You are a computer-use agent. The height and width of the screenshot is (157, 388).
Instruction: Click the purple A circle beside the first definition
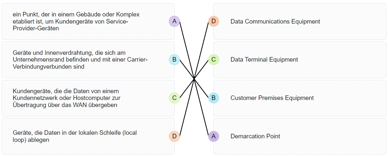[174, 21]
